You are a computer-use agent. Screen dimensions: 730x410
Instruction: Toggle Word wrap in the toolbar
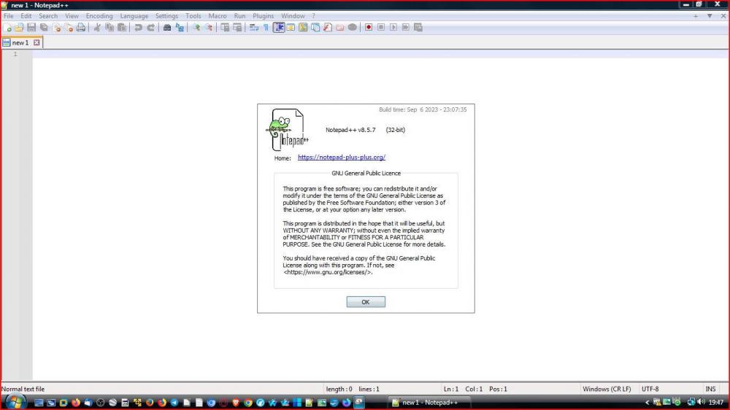click(x=253, y=28)
